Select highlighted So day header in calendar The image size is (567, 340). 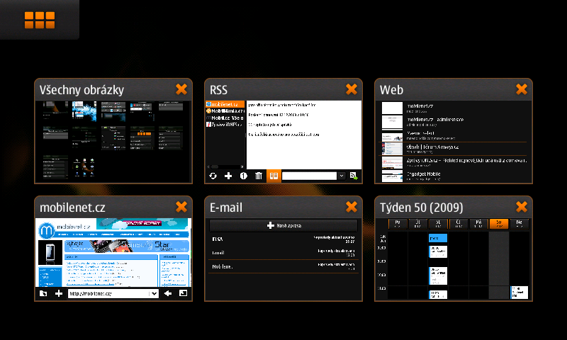coord(499,224)
